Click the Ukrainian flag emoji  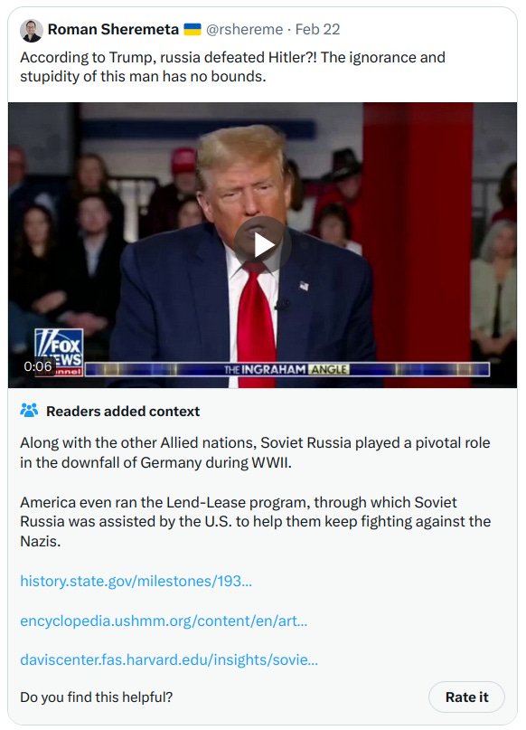pyautogui.click(x=193, y=29)
